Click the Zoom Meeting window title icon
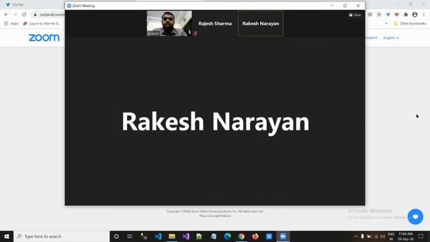 pyautogui.click(x=69, y=5)
